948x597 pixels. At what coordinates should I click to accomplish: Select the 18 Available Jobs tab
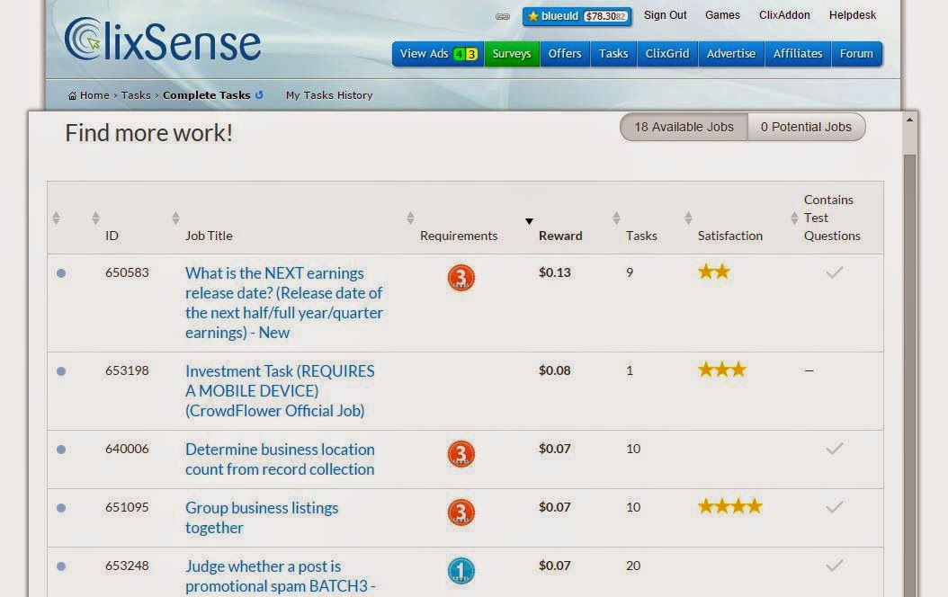click(684, 127)
